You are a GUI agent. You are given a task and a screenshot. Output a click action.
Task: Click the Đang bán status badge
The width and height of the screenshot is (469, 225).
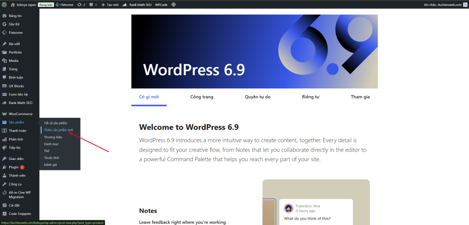click(46, 5)
